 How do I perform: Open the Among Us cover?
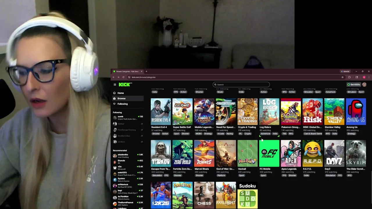(x=356, y=112)
